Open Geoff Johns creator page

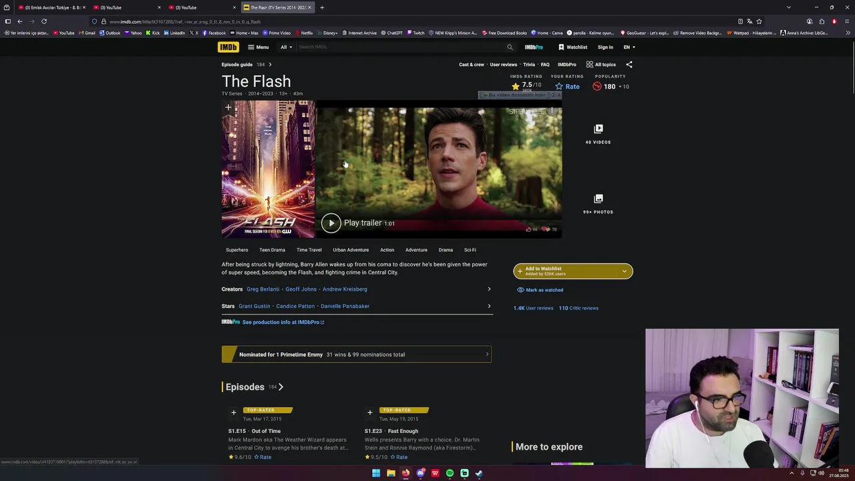pos(301,289)
